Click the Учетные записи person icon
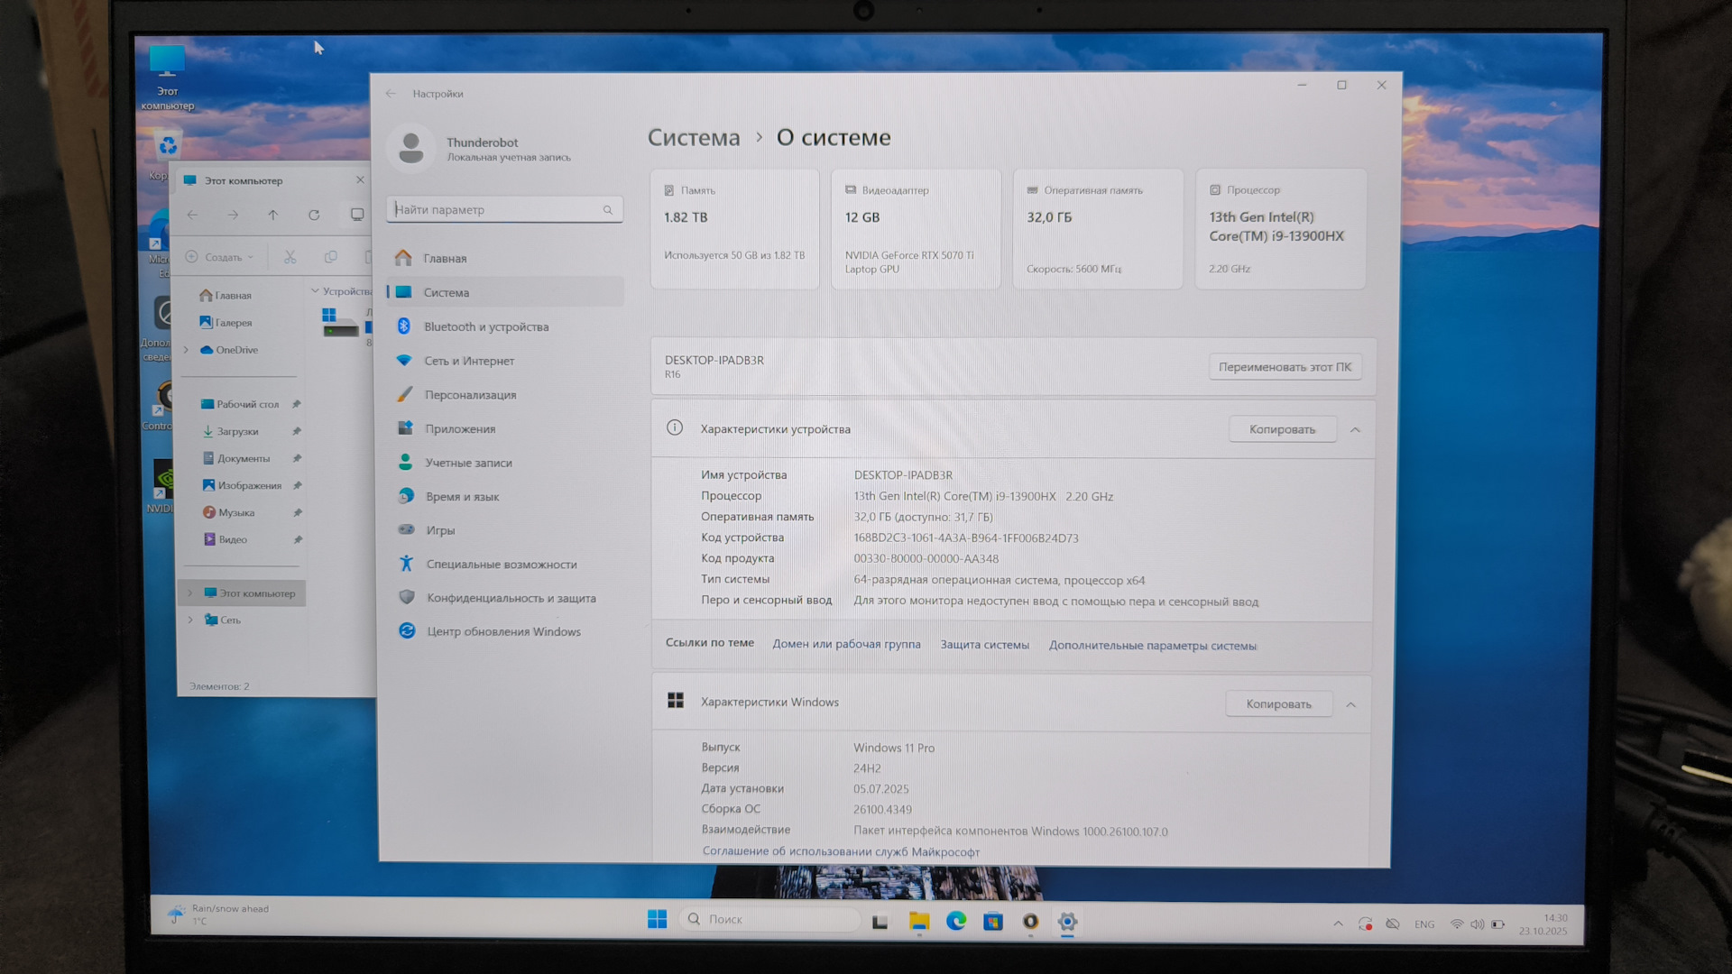The width and height of the screenshot is (1732, 974). coord(406,462)
